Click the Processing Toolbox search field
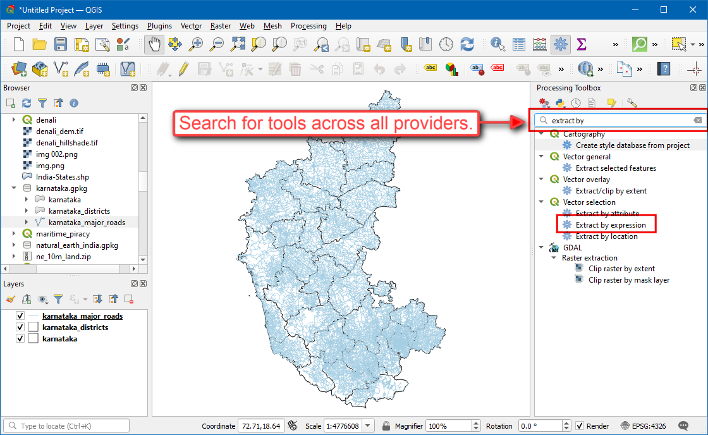 click(x=621, y=120)
